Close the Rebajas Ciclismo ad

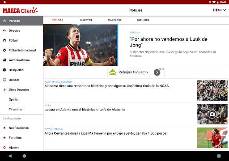[x=163, y=69]
